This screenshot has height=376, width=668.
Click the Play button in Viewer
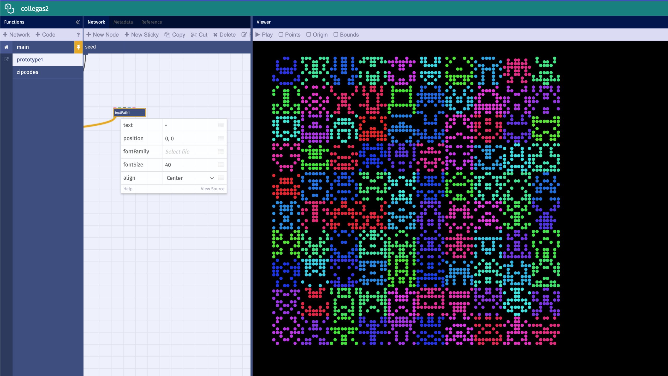point(264,34)
